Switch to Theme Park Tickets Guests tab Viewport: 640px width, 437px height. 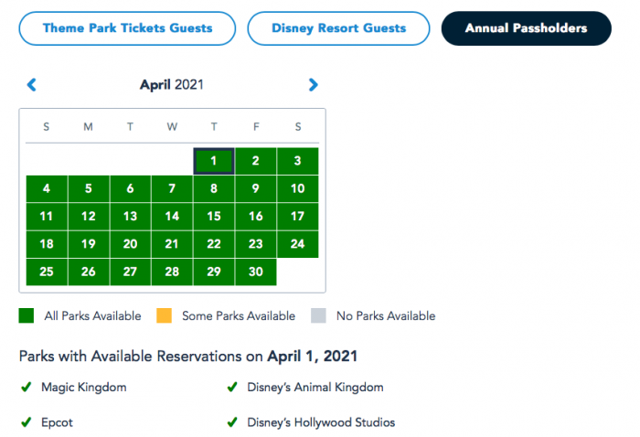(x=127, y=28)
